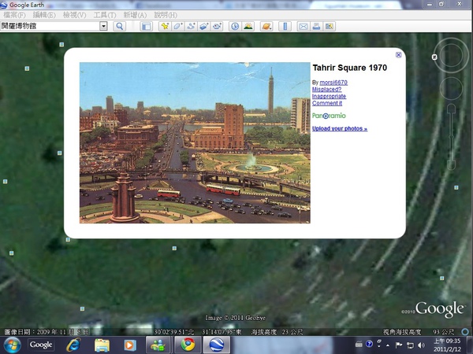This screenshot has width=473, height=354.
Task: Click the View in Google Maps icon
Action: 329,27
